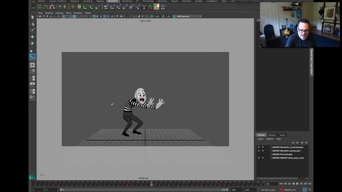342x192 pixels.
Task: Toggle playback P of Mandolin_JointsLayer
Action: pyautogui.click(x=263, y=151)
